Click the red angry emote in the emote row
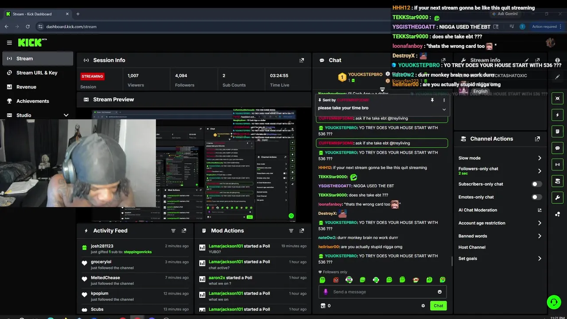 click(336, 280)
